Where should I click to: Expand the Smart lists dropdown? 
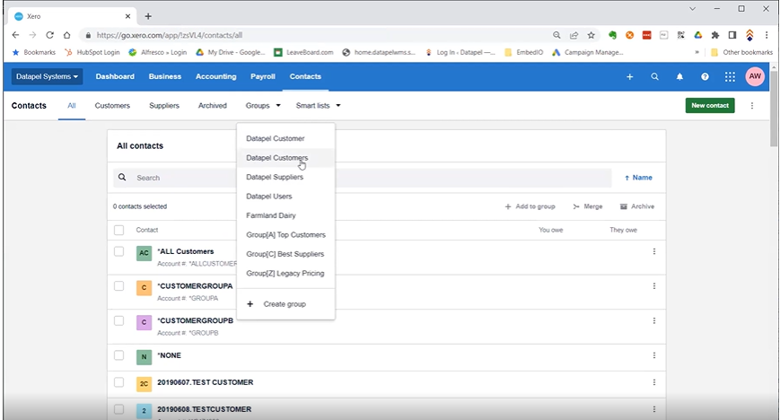[x=318, y=106]
